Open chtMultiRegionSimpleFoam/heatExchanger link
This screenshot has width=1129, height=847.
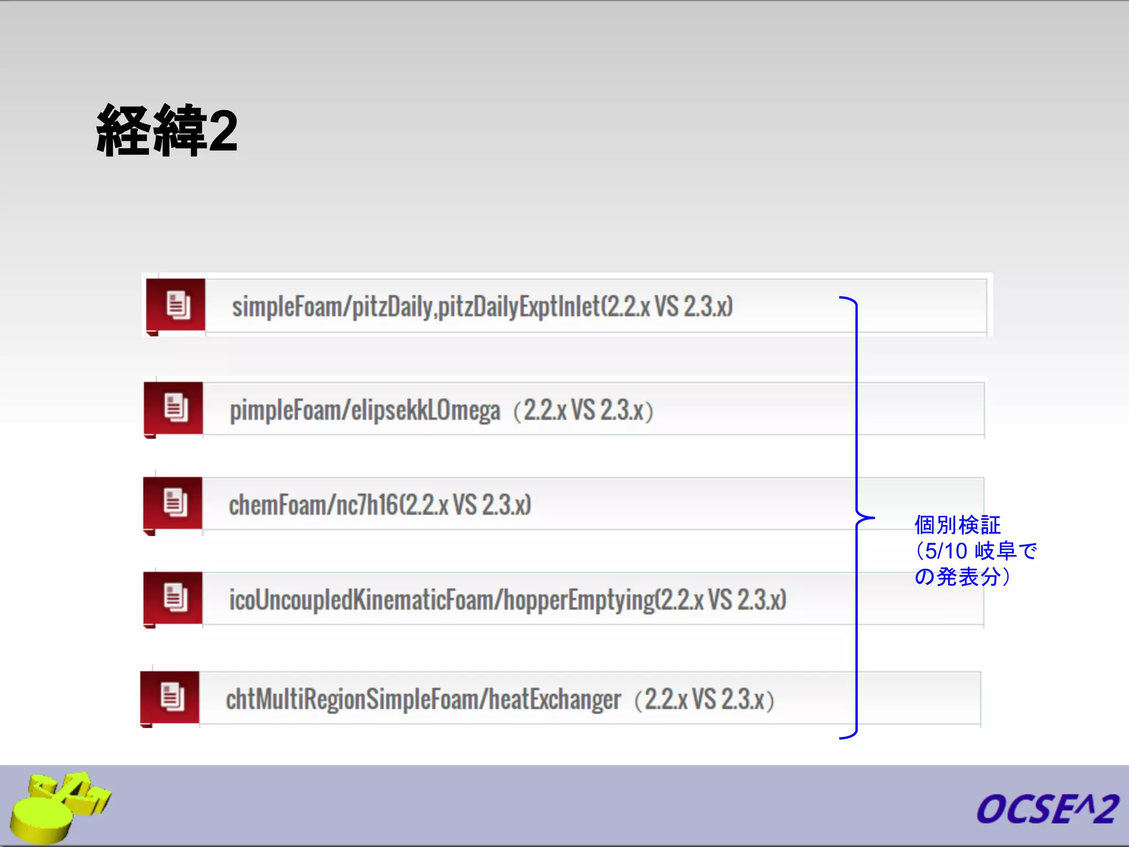(499, 699)
